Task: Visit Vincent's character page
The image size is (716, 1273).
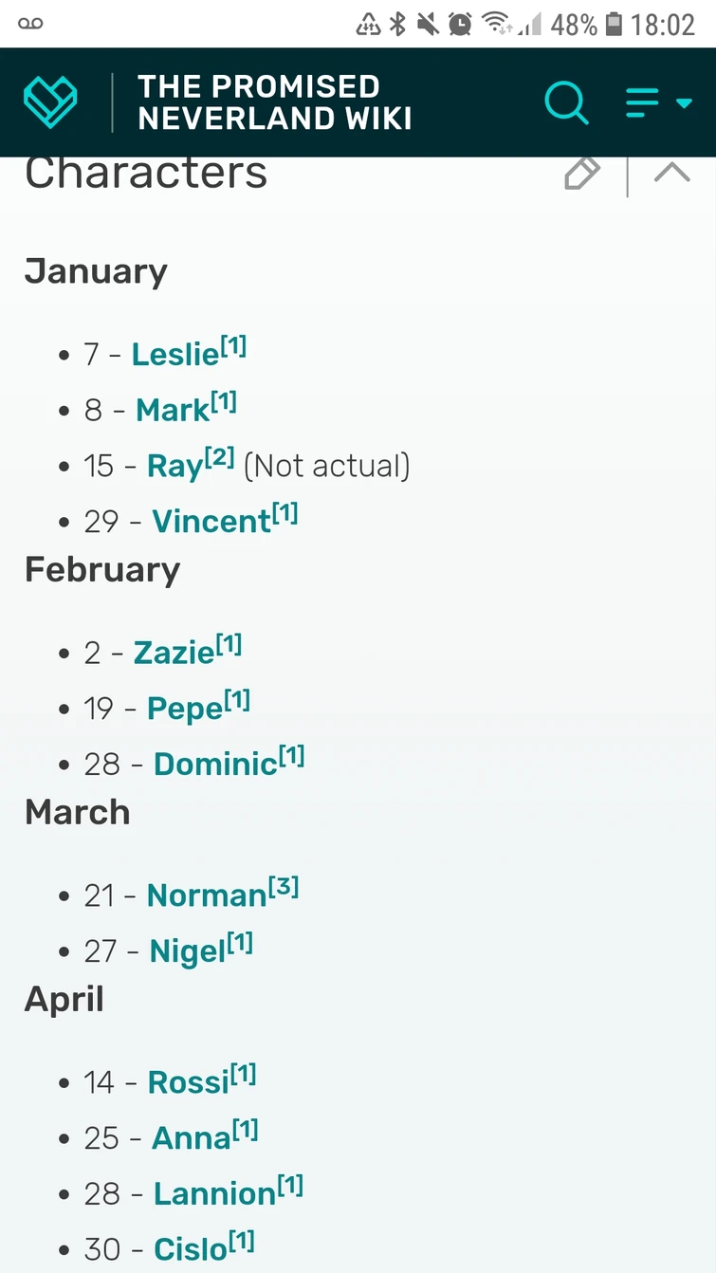Action: (211, 522)
